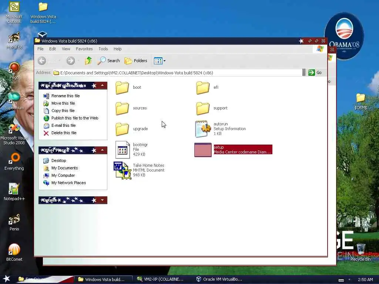Switch to VM2-XP (COLLABNE... taskbar button

pyautogui.click(x=161, y=280)
